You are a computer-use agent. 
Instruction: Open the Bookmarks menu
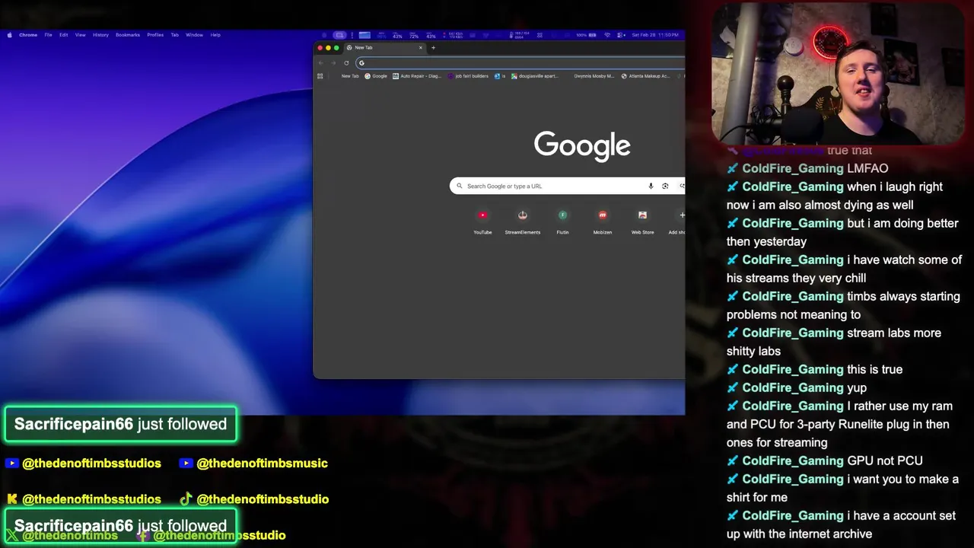click(x=128, y=35)
